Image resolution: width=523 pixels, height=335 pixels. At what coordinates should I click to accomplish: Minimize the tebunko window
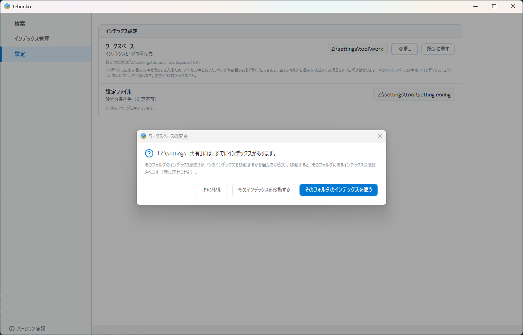click(475, 6)
